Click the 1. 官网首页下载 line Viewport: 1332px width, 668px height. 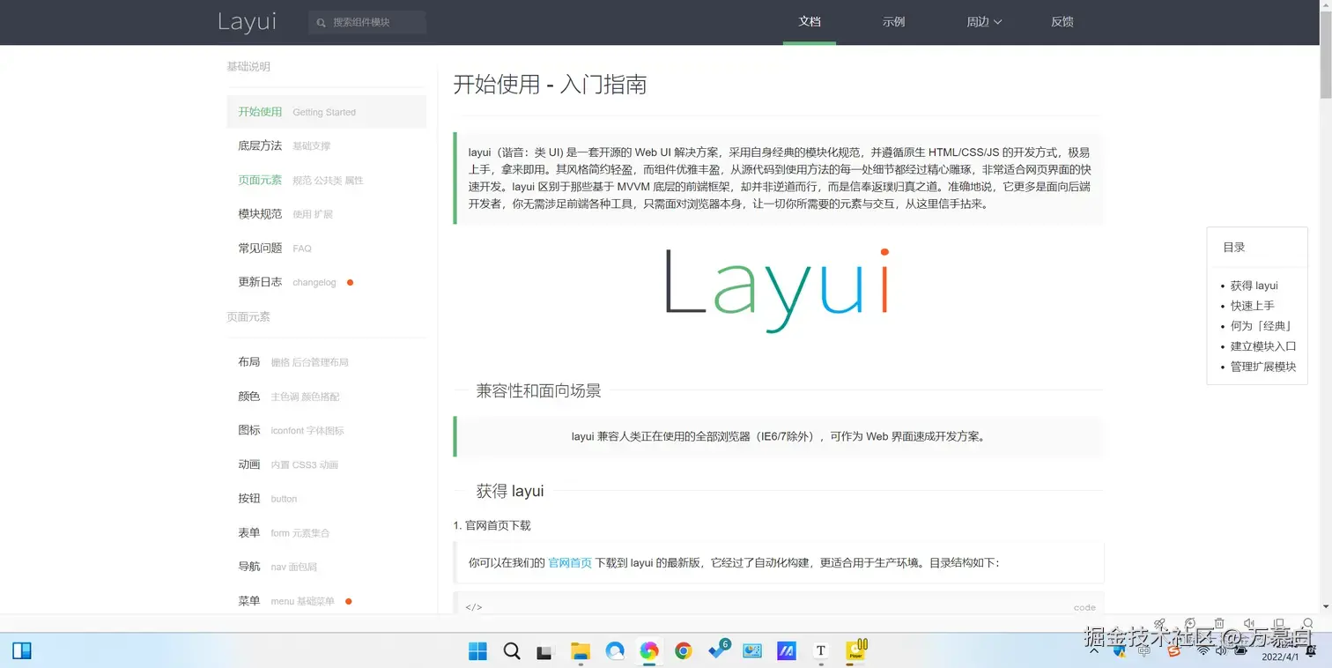492,525
